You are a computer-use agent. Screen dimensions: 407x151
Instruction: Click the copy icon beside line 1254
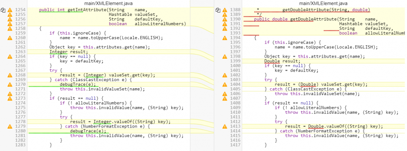coord(3,10)
